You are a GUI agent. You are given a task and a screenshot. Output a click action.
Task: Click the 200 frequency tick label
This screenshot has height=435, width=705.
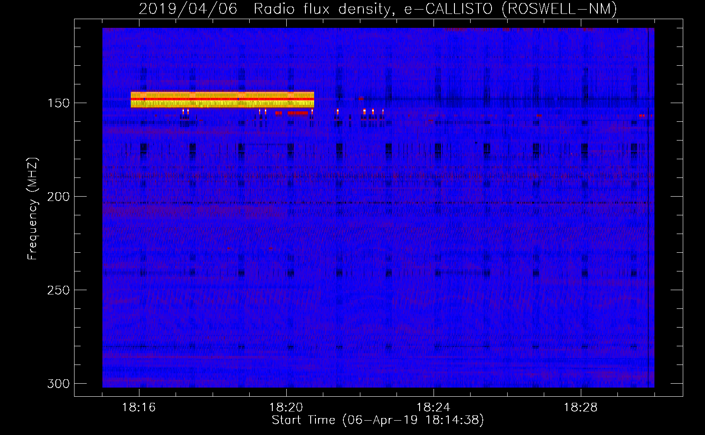(58, 197)
